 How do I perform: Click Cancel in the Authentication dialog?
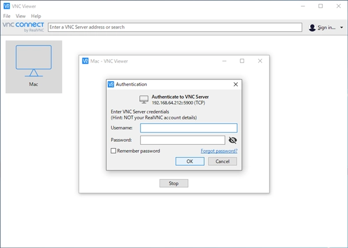(222, 161)
